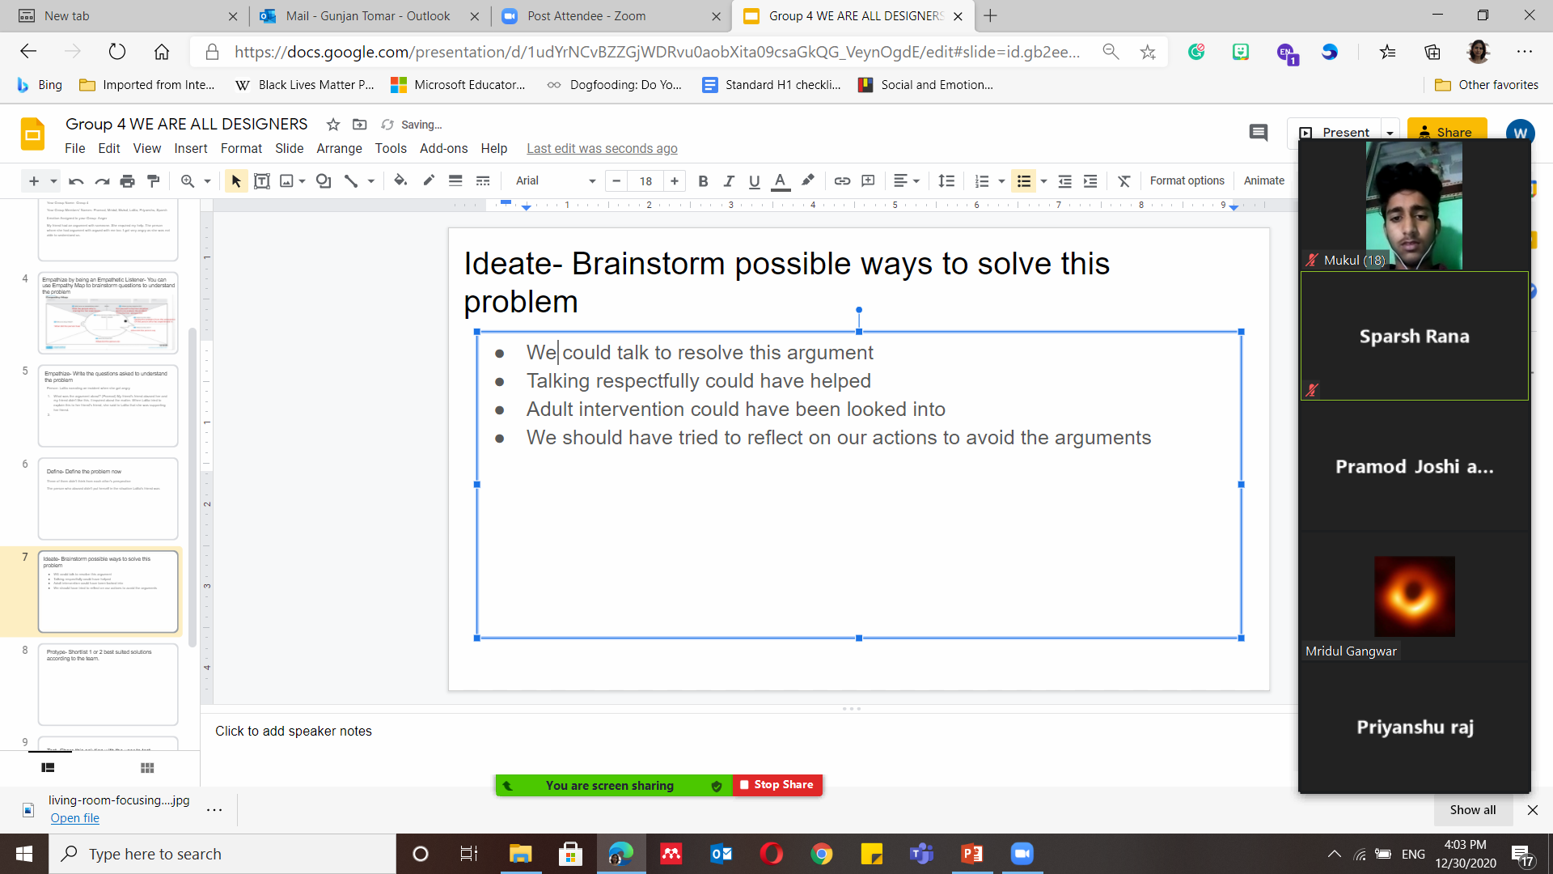This screenshot has height=874, width=1553.
Task: Click the Animate button
Action: click(1263, 181)
